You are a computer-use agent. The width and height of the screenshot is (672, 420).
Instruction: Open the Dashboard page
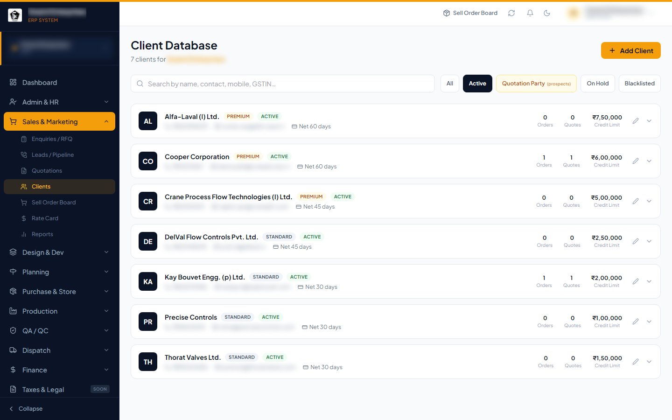coord(59,82)
